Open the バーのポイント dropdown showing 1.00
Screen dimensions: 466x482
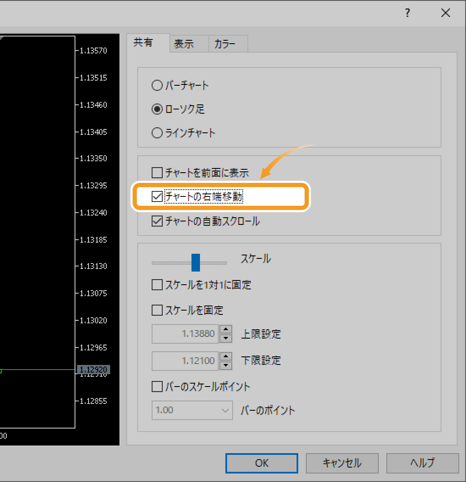tap(192, 410)
